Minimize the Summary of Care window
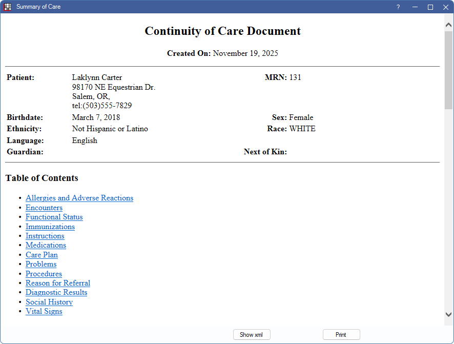The image size is (454, 344). coord(415,7)
